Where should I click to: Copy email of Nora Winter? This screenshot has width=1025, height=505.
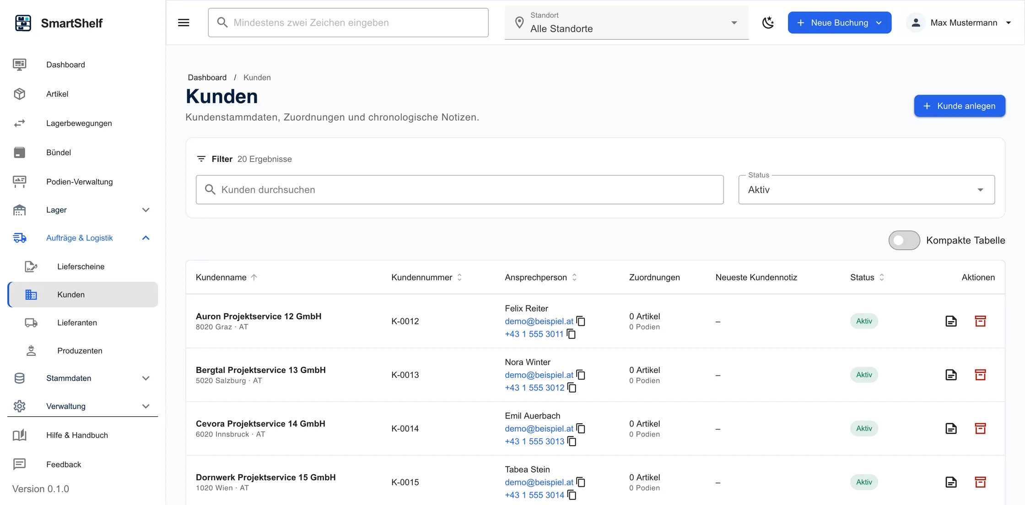click(x=581, y=375)
